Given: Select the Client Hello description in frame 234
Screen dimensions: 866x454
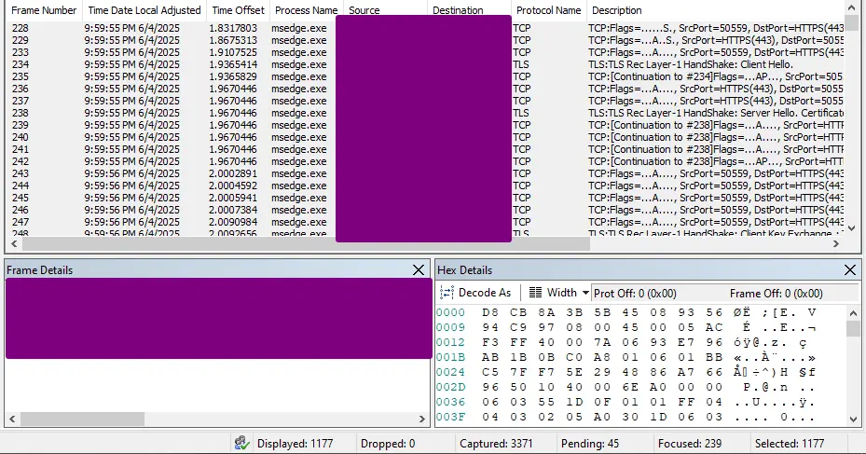Looking at the screenshot, I should [691, 64].
